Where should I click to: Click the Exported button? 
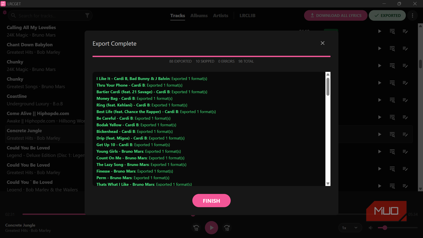[387, 15]
